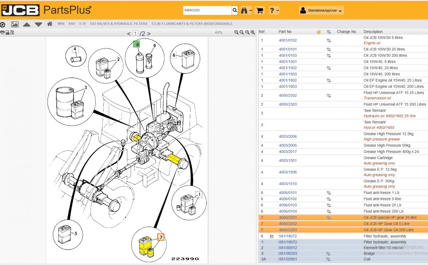Click the tree icon for 581/05901
Screen dimensions: 428x265
click(x=329, y=259)
